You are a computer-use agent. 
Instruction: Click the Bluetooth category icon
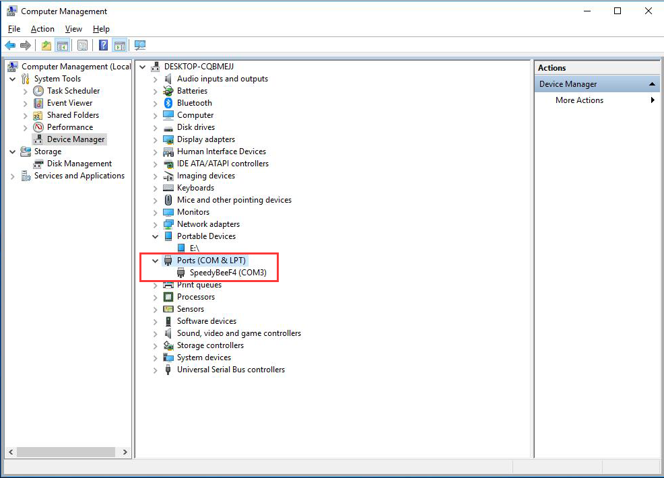tap(168, 103)
